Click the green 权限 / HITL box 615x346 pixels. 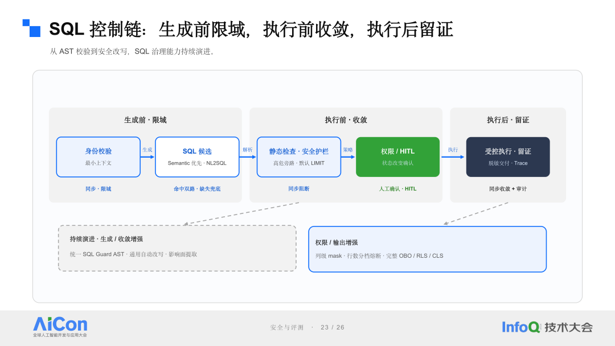(397, 156)
